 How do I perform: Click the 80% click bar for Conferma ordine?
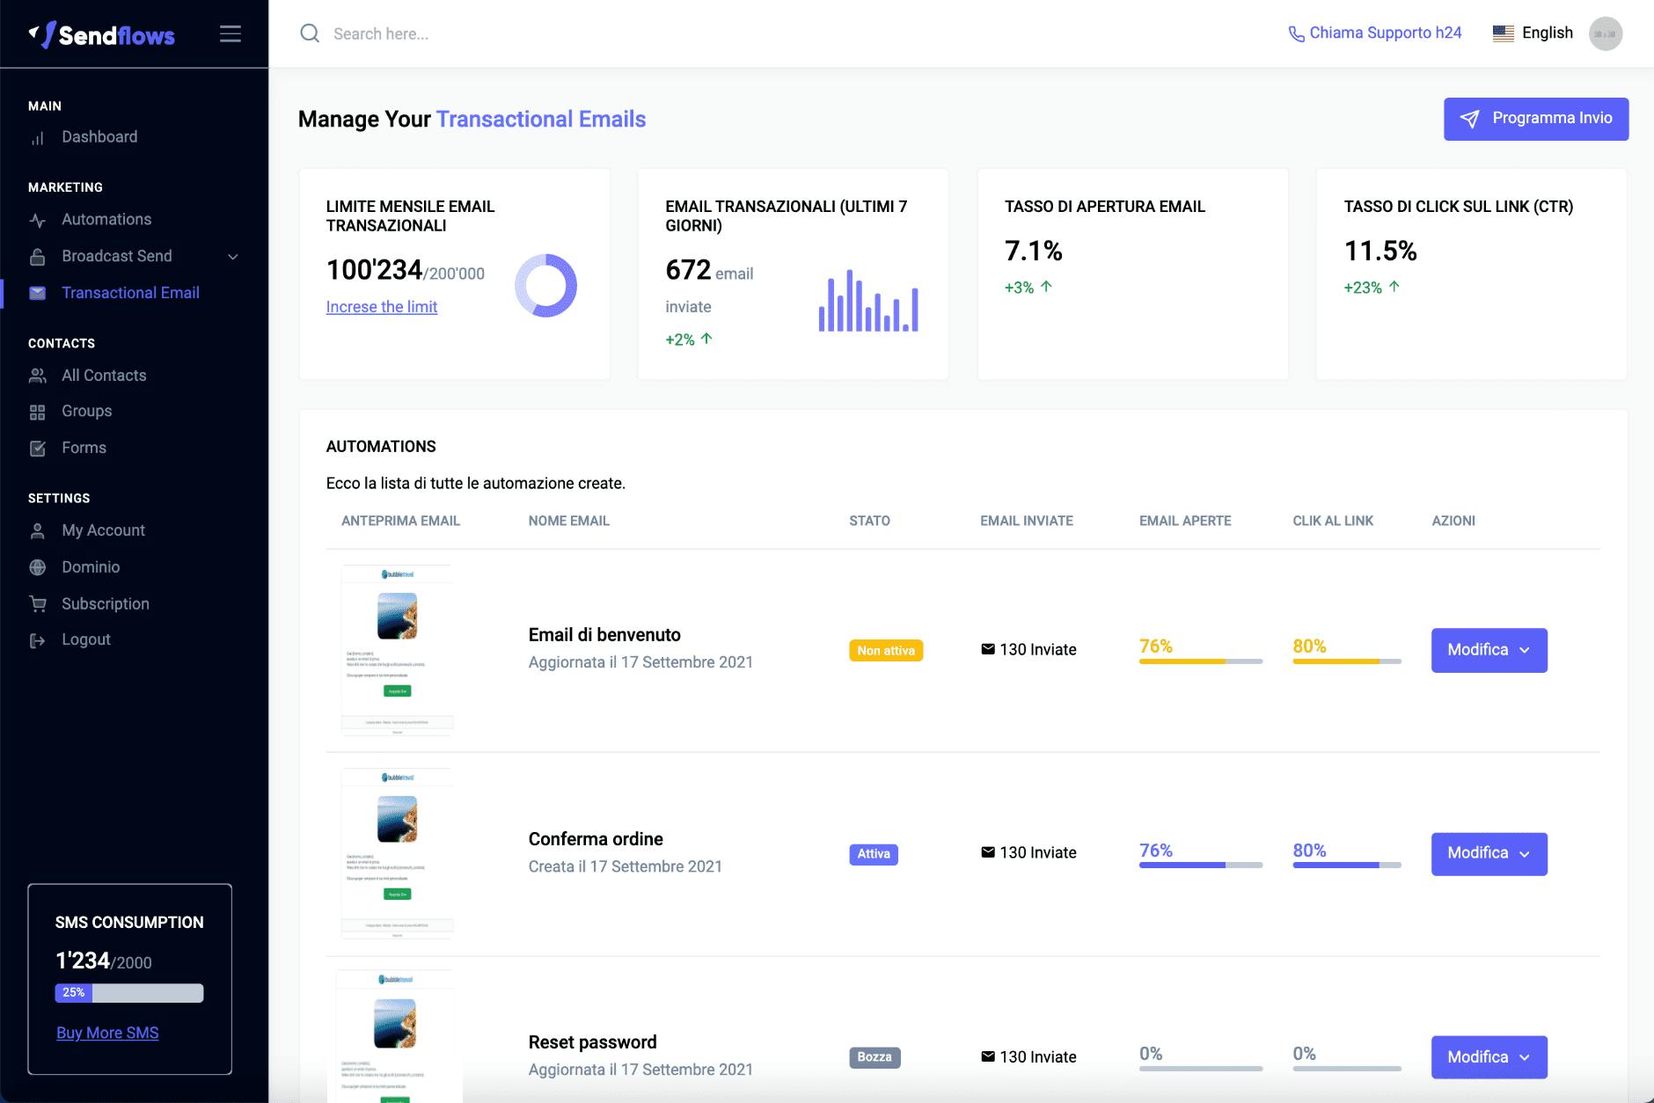pyautogui.click(x=1347, y=866)
